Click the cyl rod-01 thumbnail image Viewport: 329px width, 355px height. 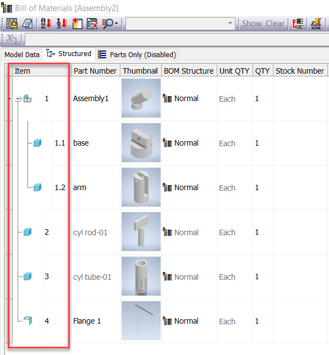pyautogui.click(x=141, y=231)
